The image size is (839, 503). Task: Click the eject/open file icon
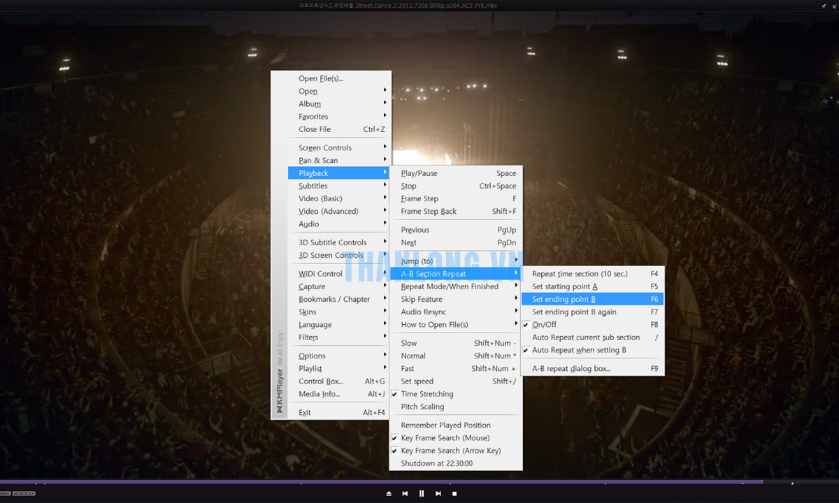[x=389, y=493]
